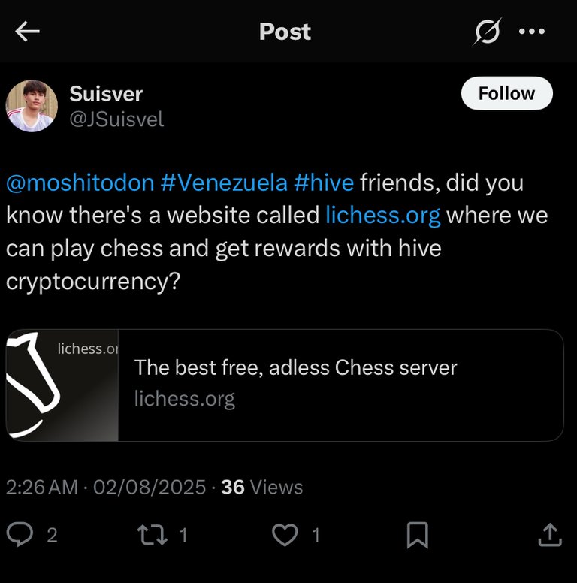Screen dimensions: 577x583
Task: Go back using the left arrow
Action: click(x=27, y=32)
